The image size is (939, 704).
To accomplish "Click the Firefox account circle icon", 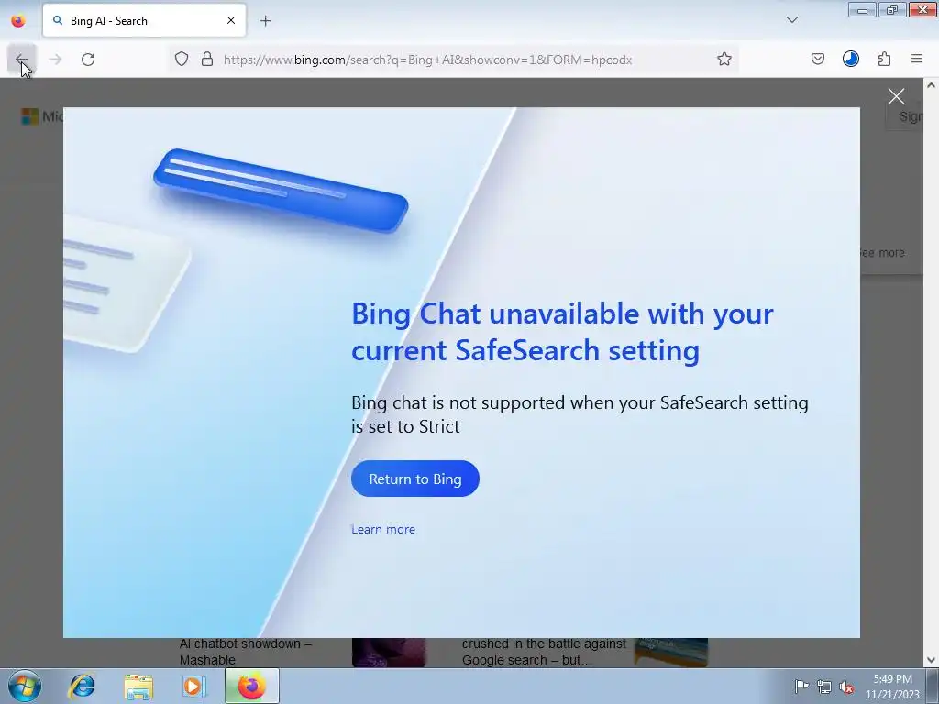I will 850,59.
